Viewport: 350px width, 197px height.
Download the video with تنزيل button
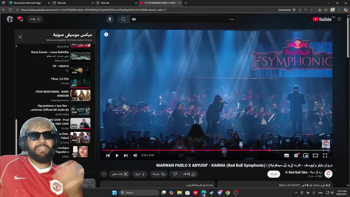coord(140,174)
